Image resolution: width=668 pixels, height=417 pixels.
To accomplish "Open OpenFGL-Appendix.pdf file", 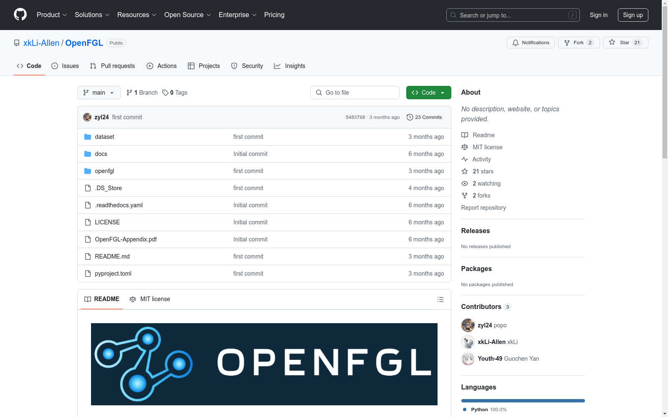I will 126,239.
